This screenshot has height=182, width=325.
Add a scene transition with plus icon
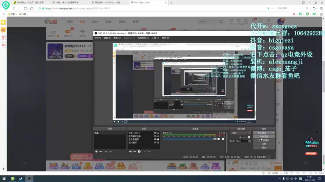point(240,137)
